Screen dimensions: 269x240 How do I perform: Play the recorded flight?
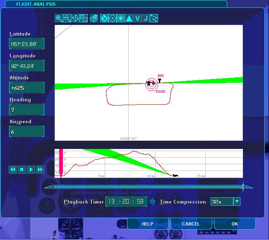tap(31, 170)
